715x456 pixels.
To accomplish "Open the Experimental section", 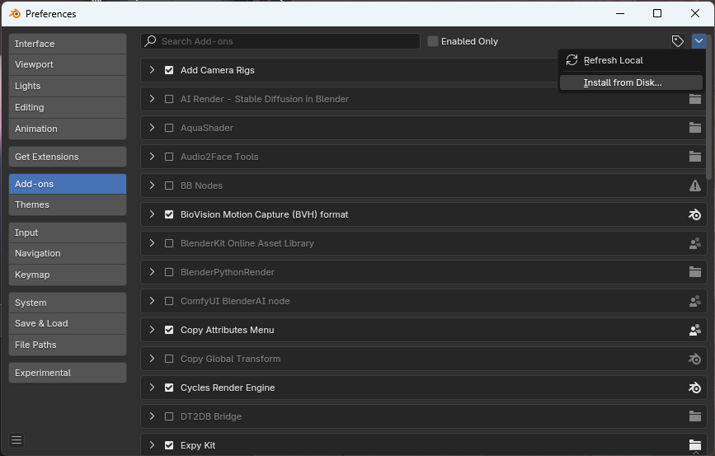I will point(68,373).
